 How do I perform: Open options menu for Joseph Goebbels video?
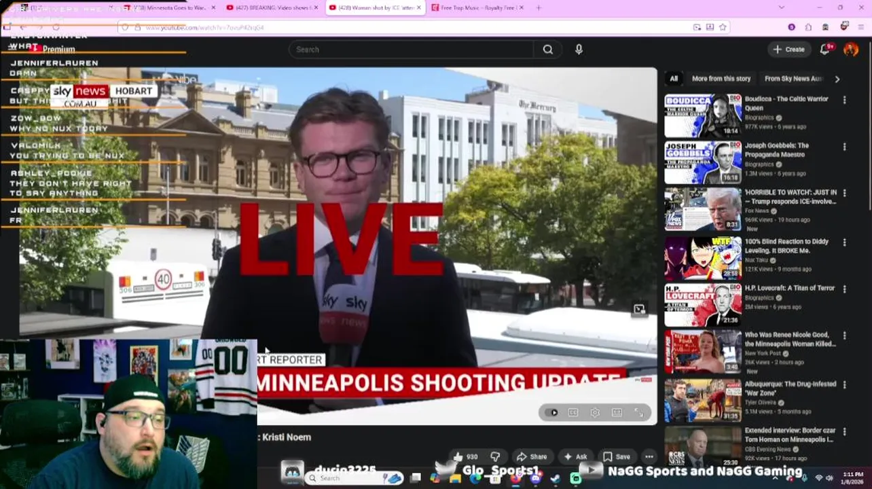[844, 147]
